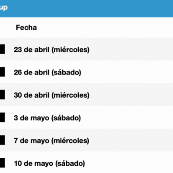Click '(miércoles)' in the 23 de abril row
Image resolution: width=173 pixels, height=173 pixels.
pos(70,50)
